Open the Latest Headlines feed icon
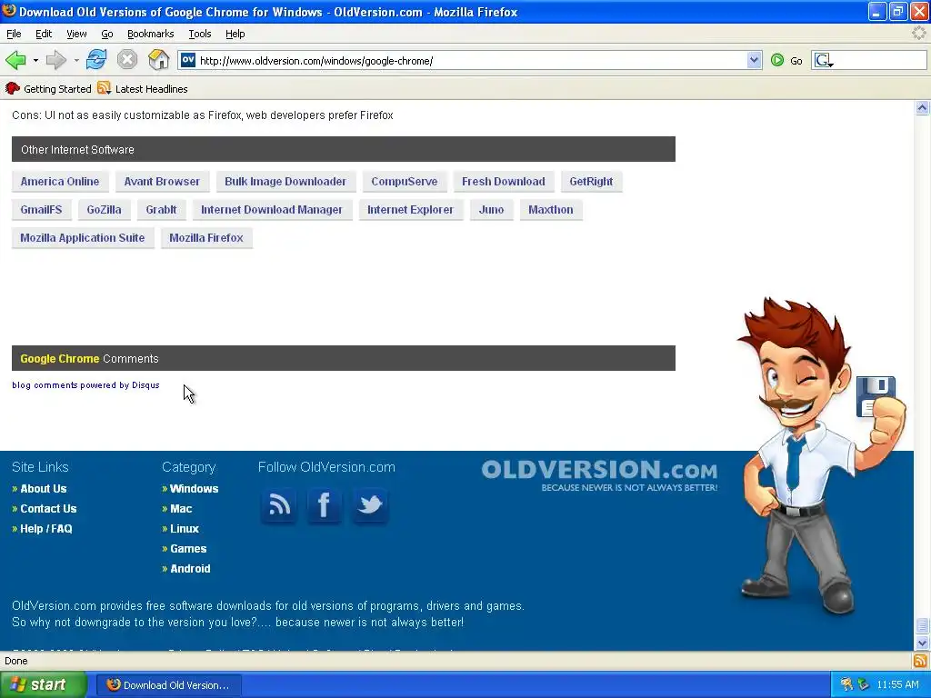Screen dimensions: 931x698 coord(105,88)
